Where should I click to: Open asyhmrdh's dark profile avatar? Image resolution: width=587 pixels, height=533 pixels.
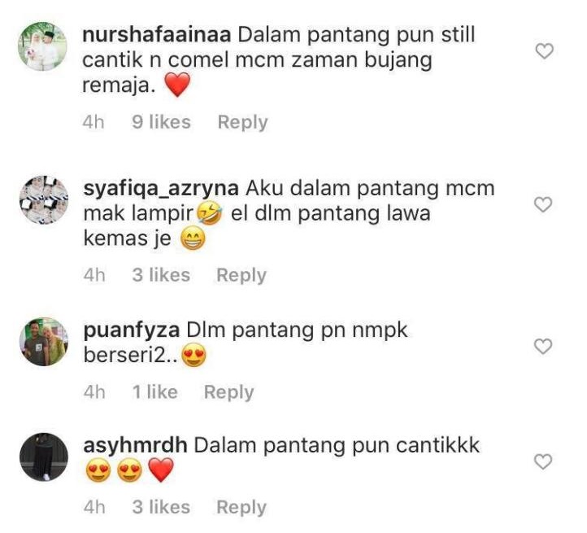coord(44,457)
